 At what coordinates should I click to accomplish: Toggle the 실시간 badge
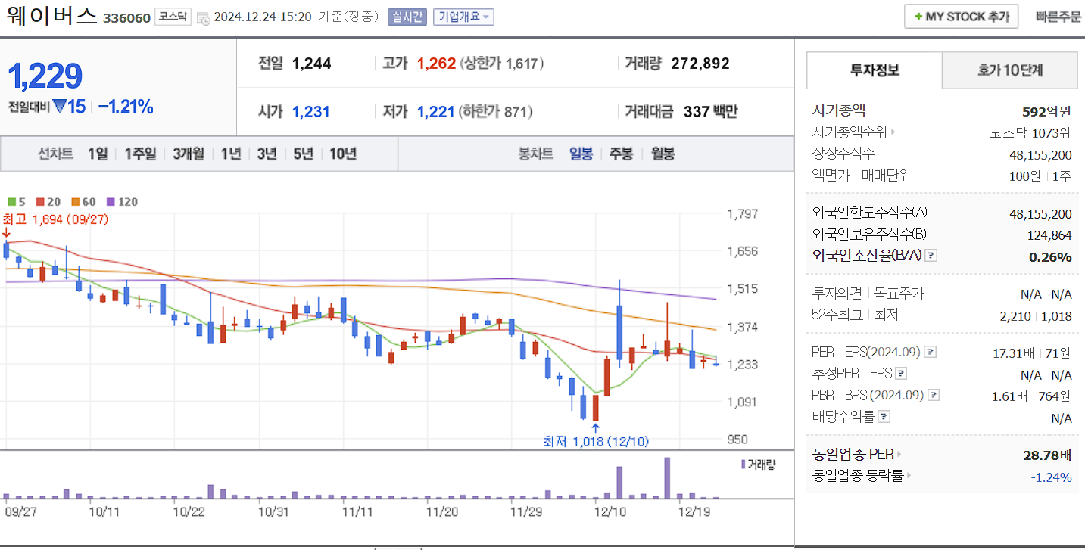(x=407, y=17)
